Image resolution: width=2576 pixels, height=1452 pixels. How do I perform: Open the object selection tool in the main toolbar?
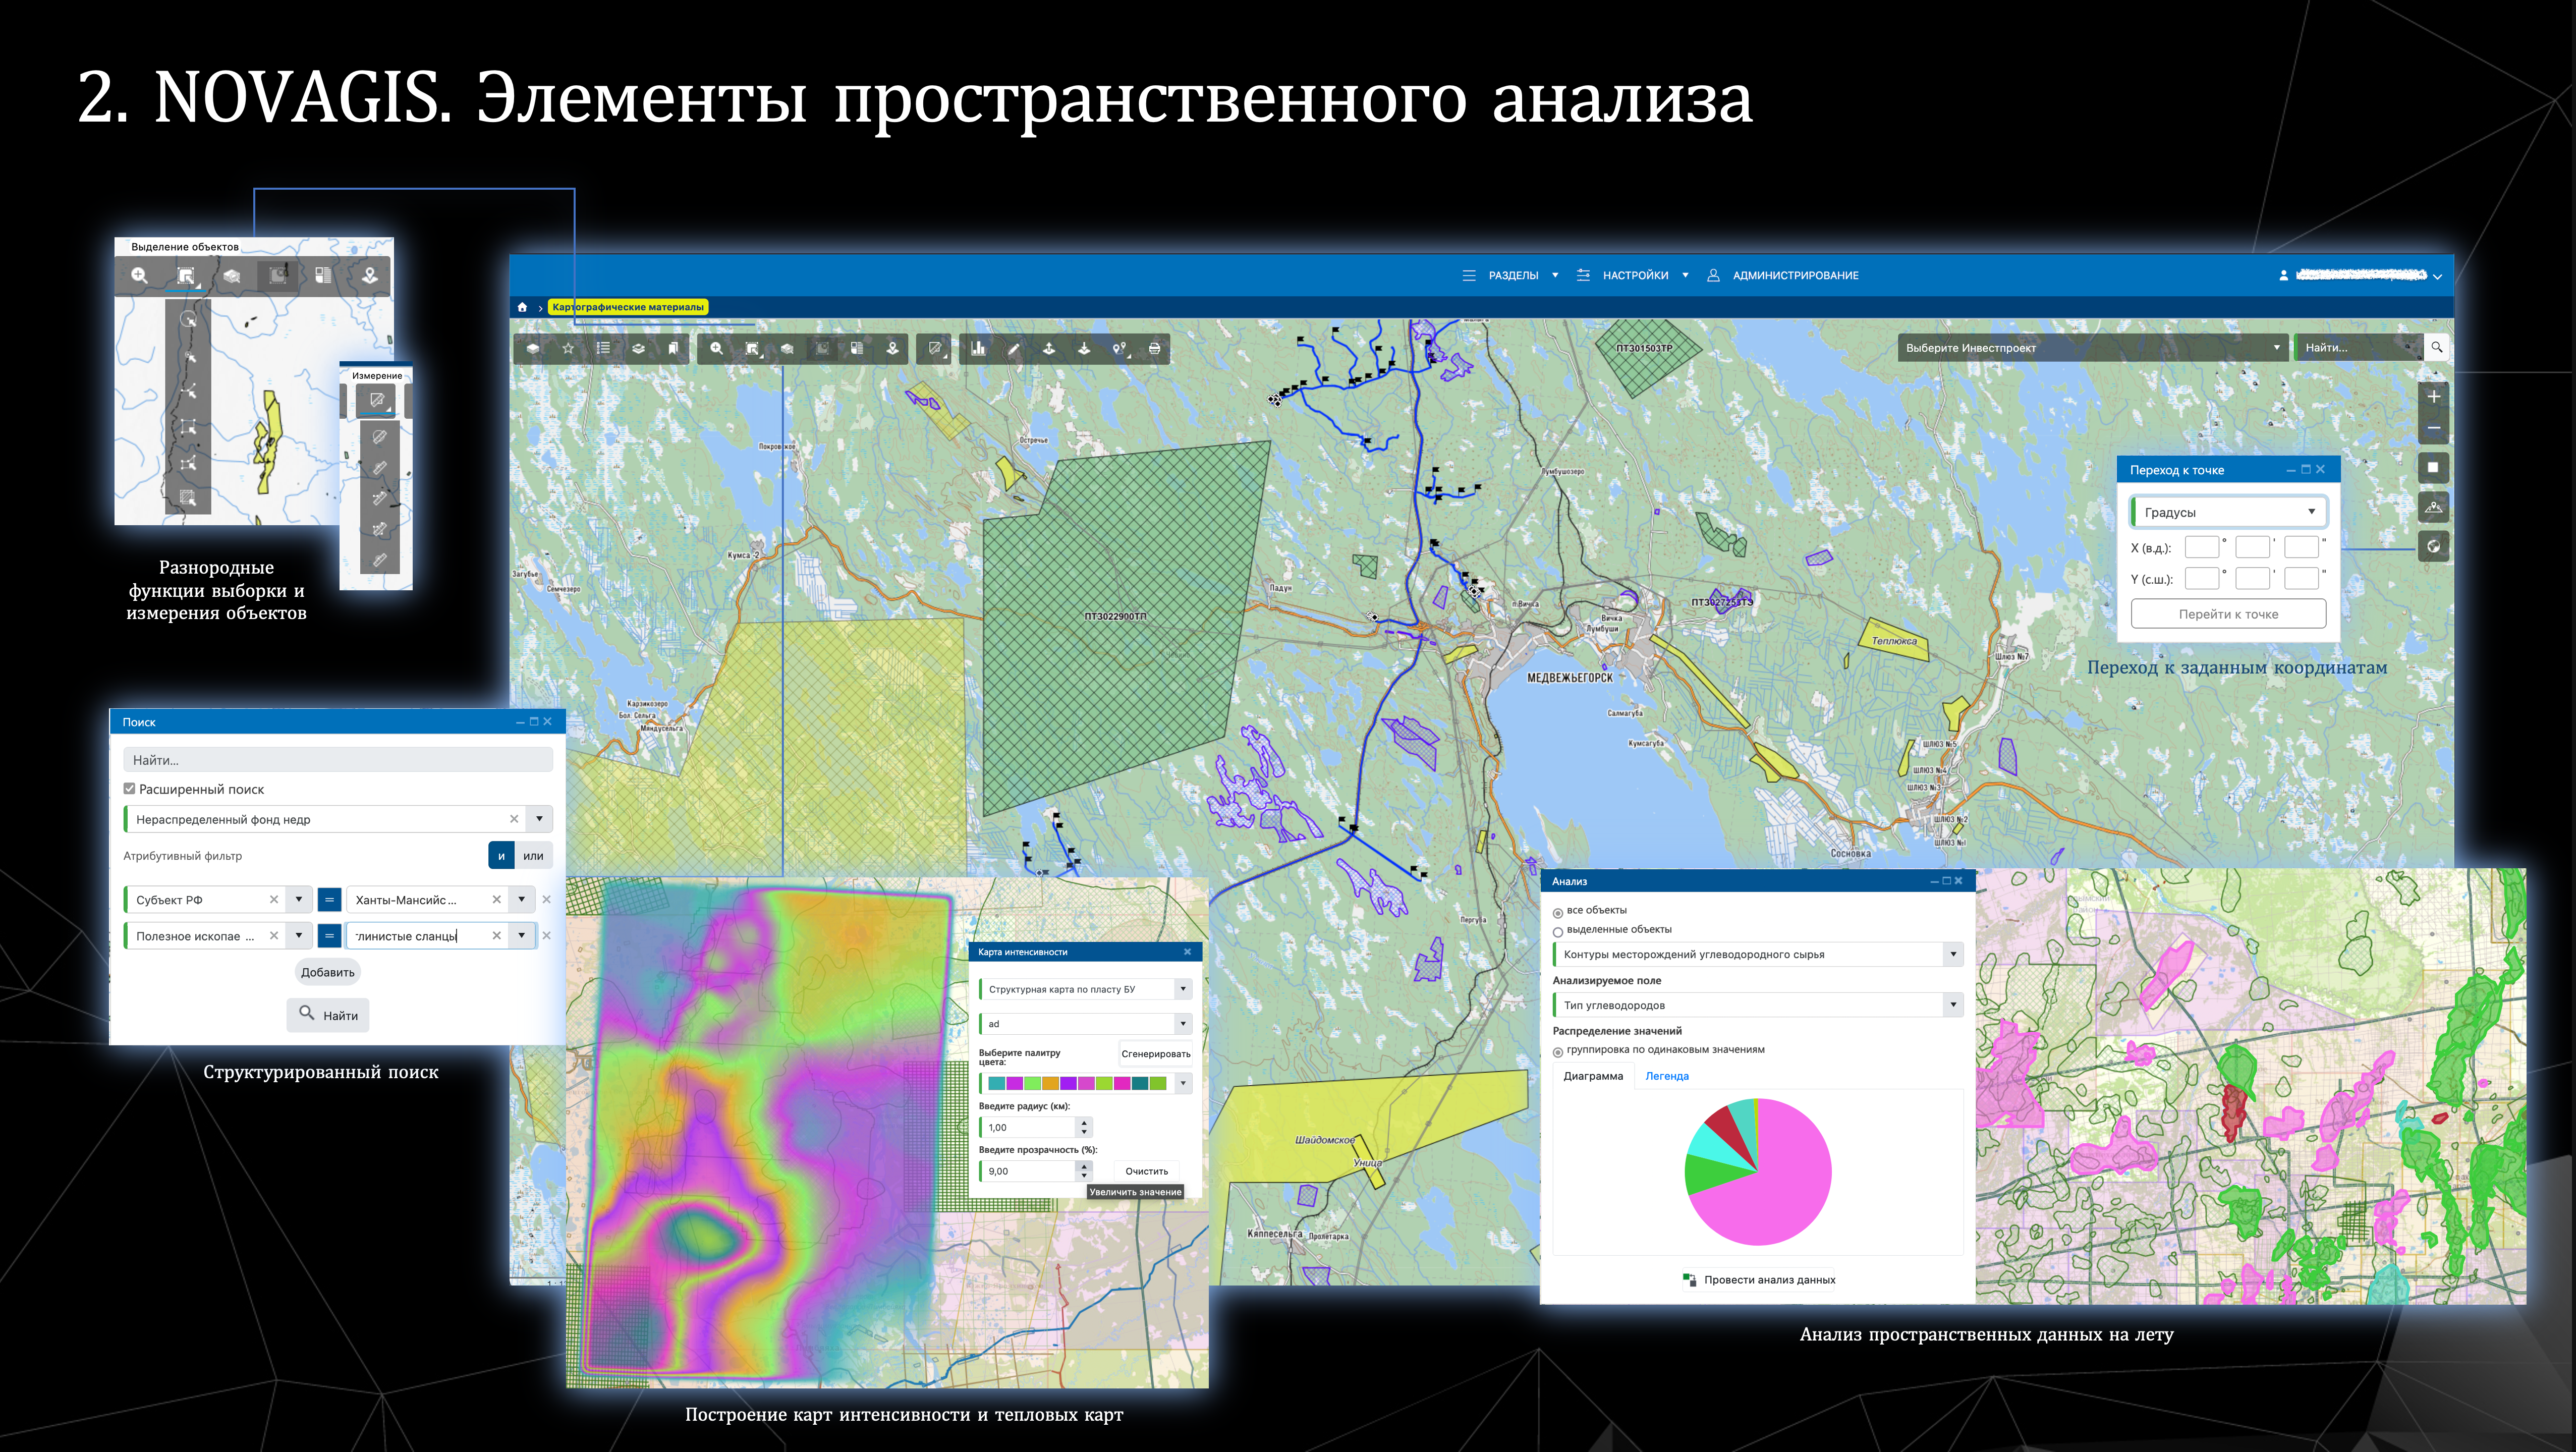(752, 349)
